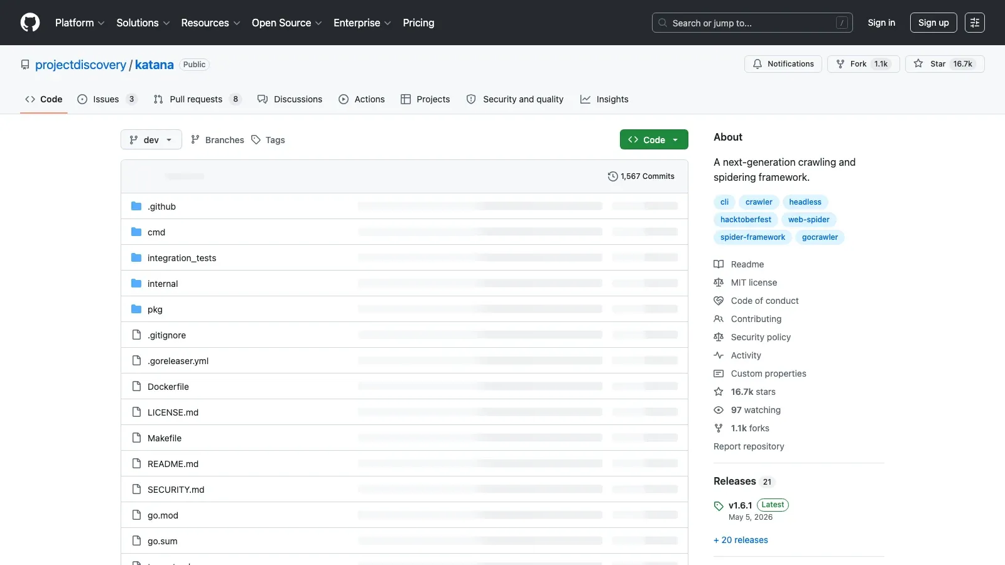The height and width of the screenshot is (565, 1005).
Task: Click the GitHub Octocat logo
Action: (30, 23)
